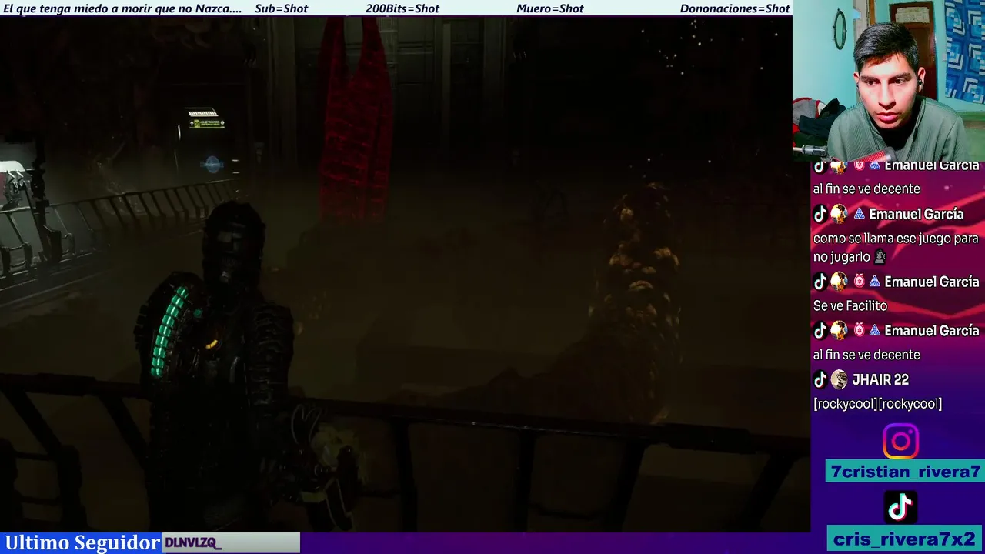Click the streamer's webcam feed
Image resolution: width=985 pixels, height=554 pixels.
[x=889, y=80]
